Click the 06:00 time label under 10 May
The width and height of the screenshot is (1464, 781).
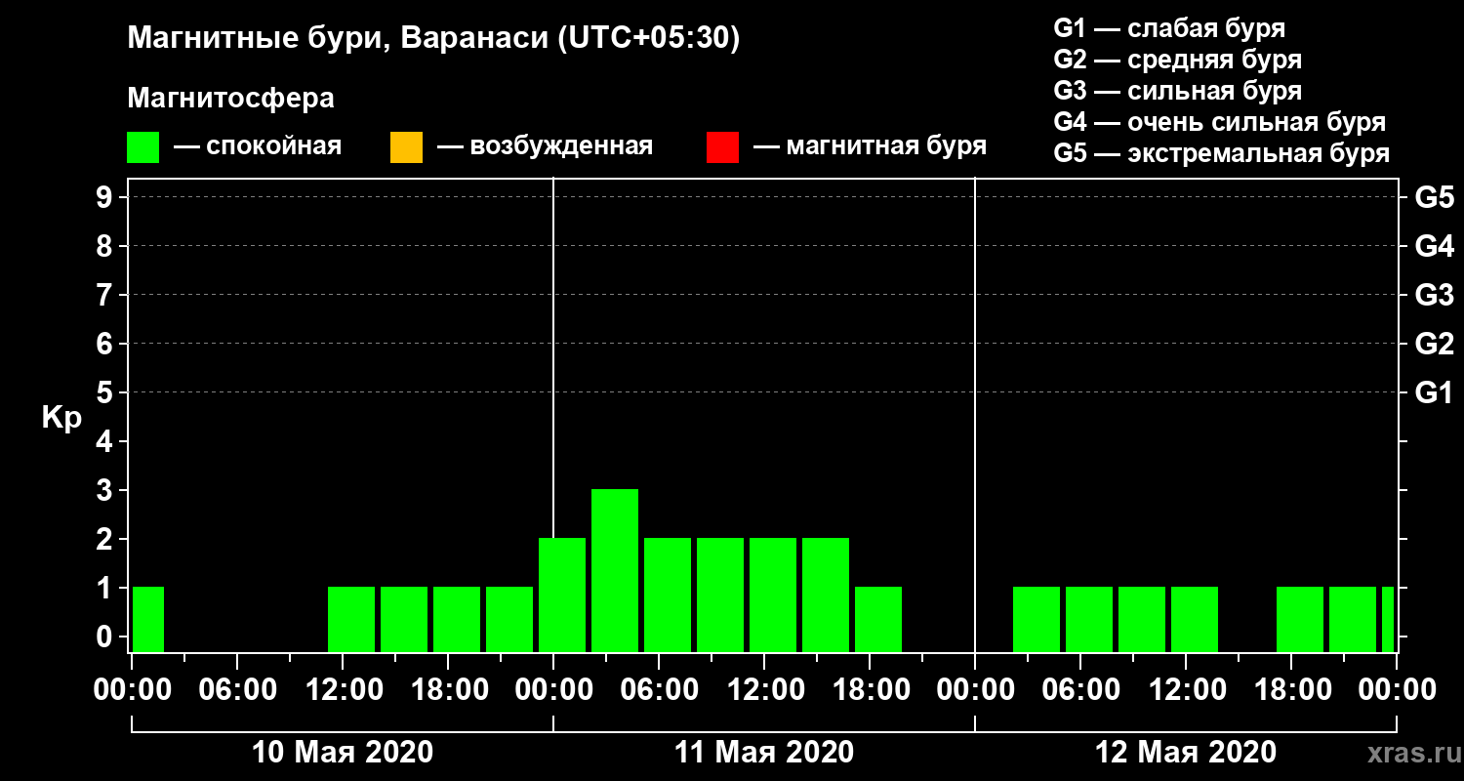click(237, 690)
